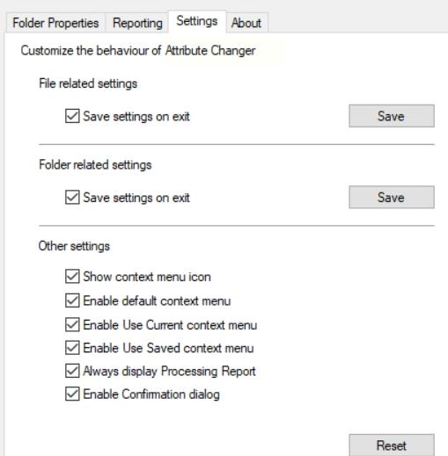The height and width of the screenshot is (456, 448).
Task: Click Save button for folder related settings
Action: point(392,197)
